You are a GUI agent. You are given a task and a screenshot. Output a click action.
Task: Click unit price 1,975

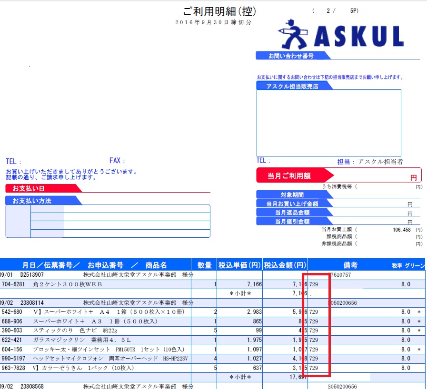[254, 340]
